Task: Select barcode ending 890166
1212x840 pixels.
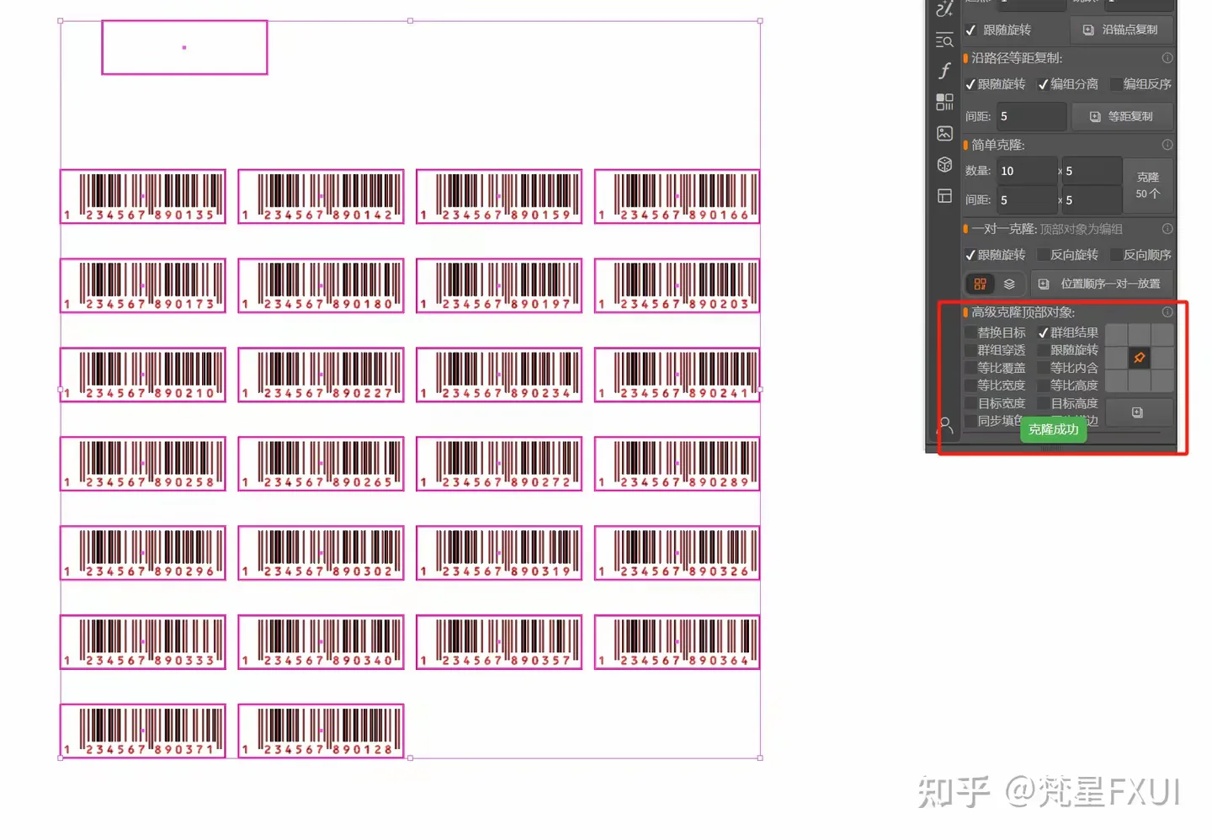Action: pos(677,196)
